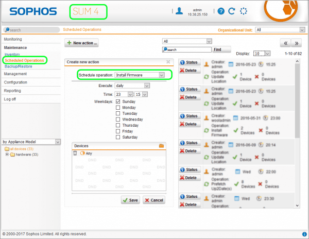This screenshot has height=239, width=309.
Task: Click the scroll down arrow of operations list
Action: click(297, 206)
